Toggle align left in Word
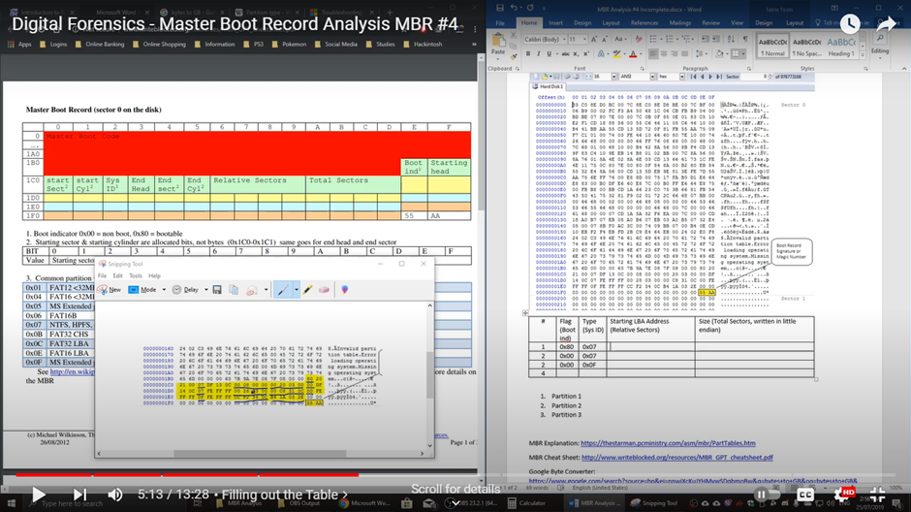This screenshot has height=512, width=911. tap(653, 54)
